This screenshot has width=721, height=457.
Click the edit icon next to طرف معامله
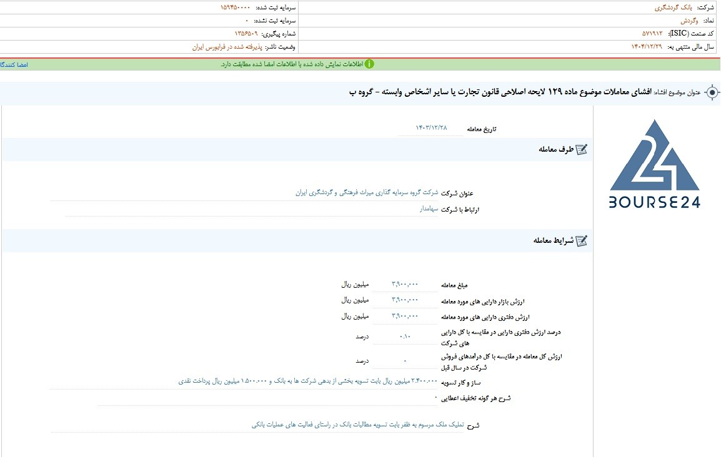(x=582, y=149)
